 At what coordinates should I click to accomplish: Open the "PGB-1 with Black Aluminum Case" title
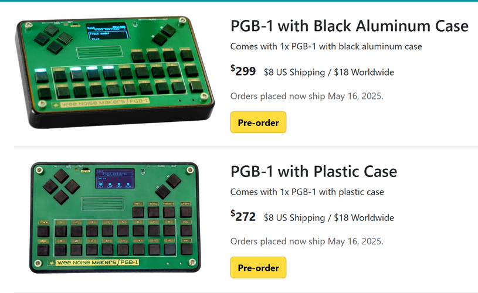click(349, 26)
